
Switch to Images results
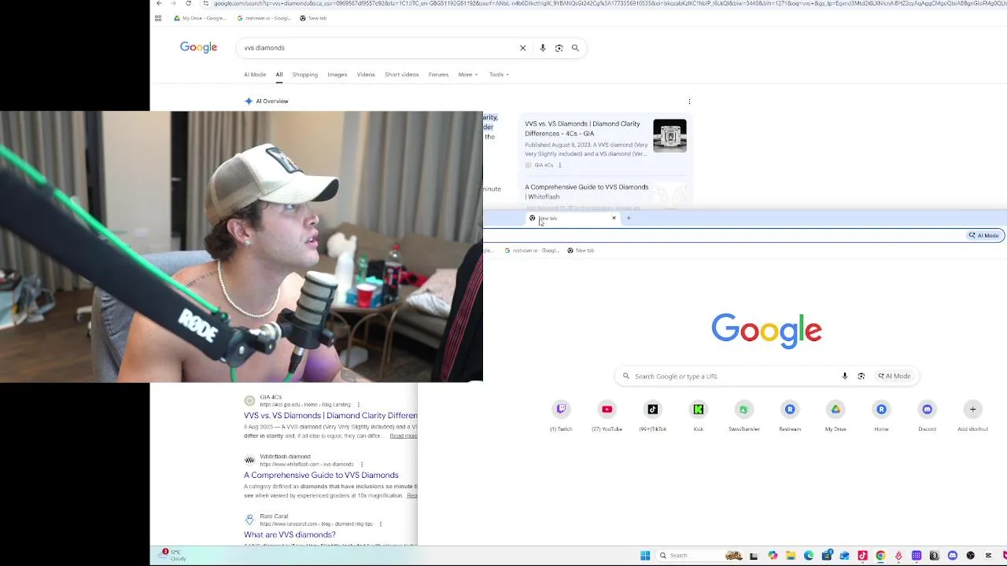338,75
